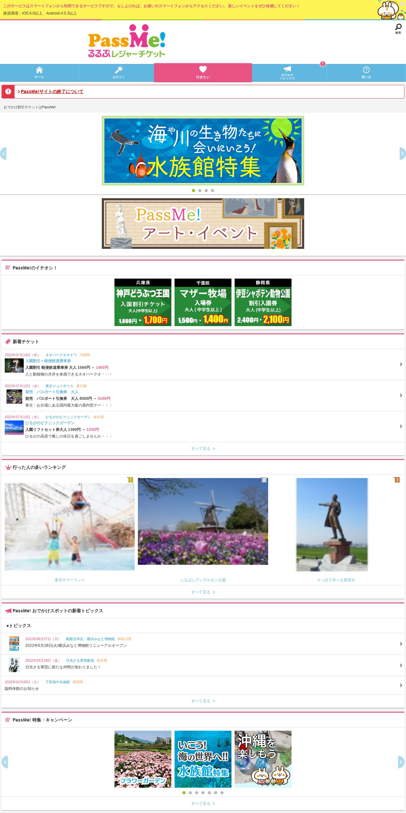This screenshot has height=813, width=406.
Task: Open 日光さる軍団劇場 link
Action: click(x=80, y=660)
